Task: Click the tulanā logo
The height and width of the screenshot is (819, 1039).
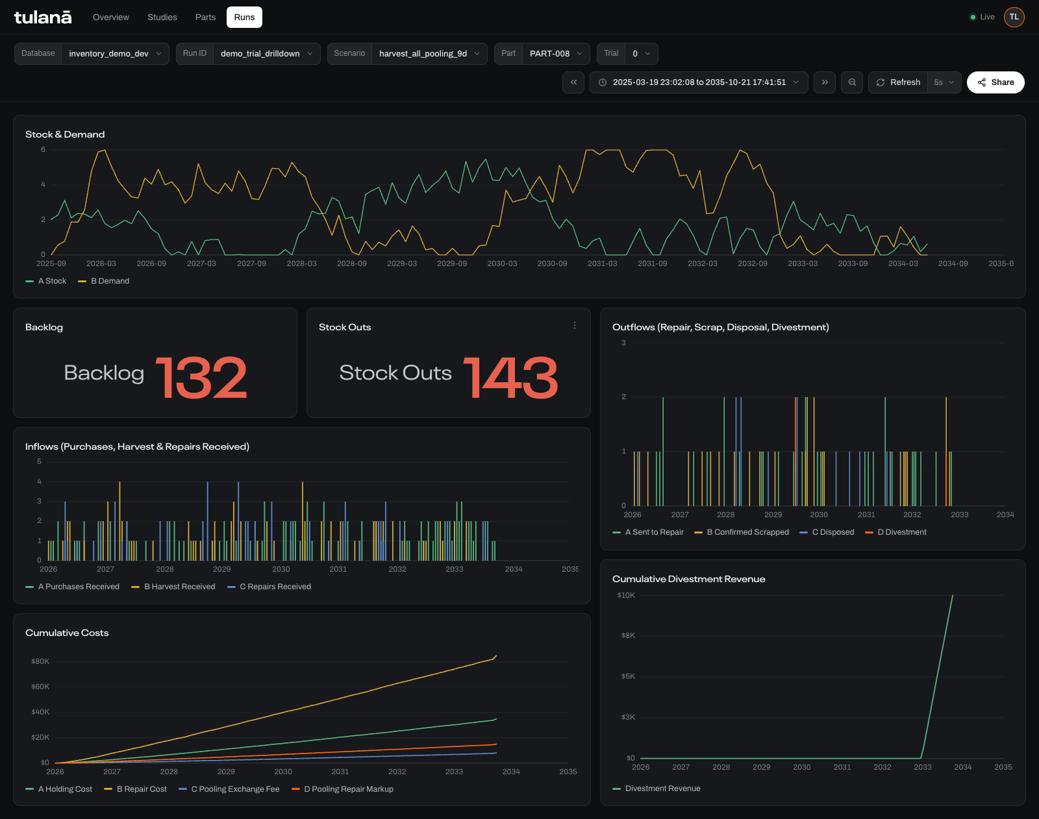Action: point(43,18)
